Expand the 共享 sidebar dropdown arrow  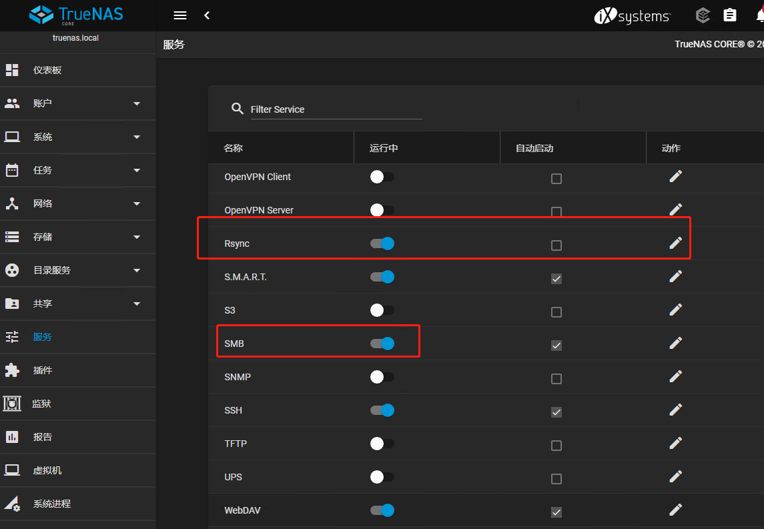pyautogui.click(x=137, y=304)
